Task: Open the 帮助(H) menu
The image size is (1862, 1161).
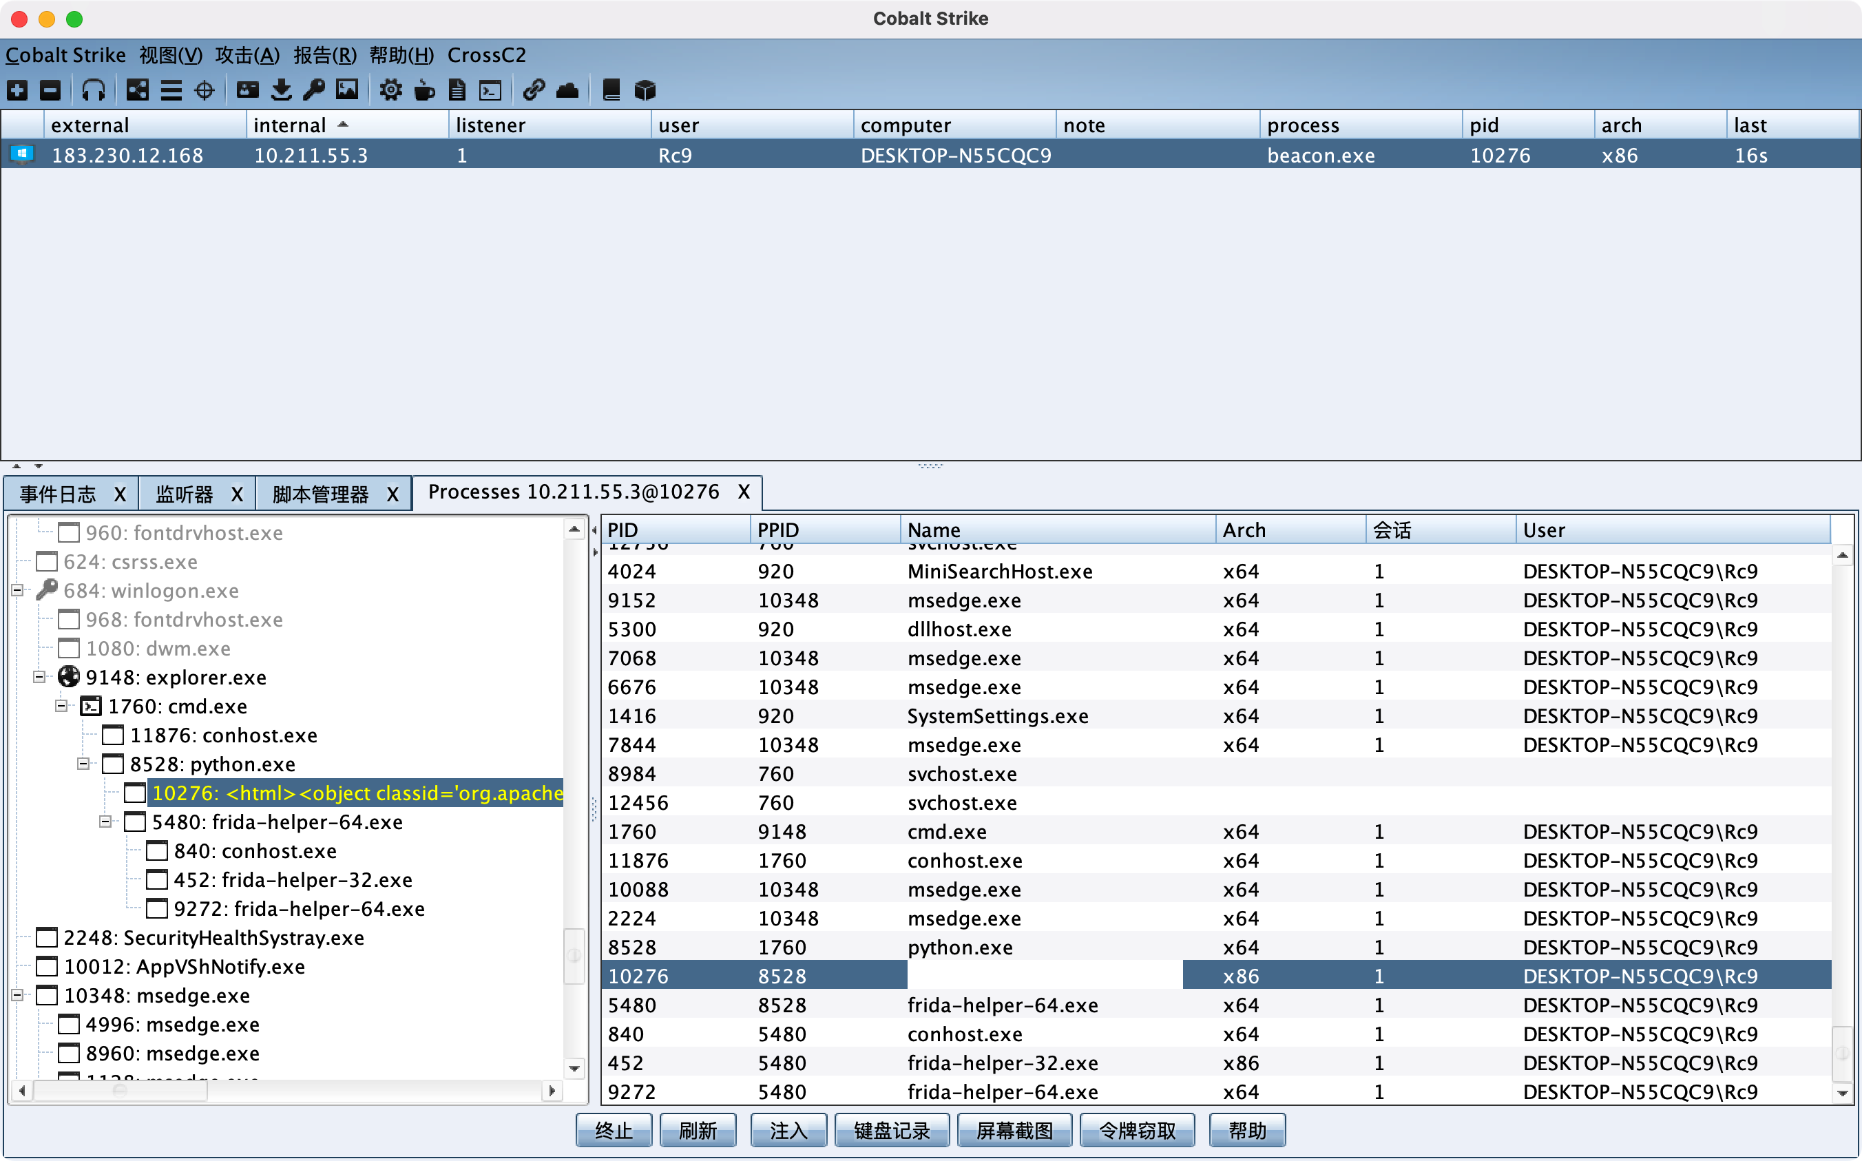Action: [x=401, y=55]
